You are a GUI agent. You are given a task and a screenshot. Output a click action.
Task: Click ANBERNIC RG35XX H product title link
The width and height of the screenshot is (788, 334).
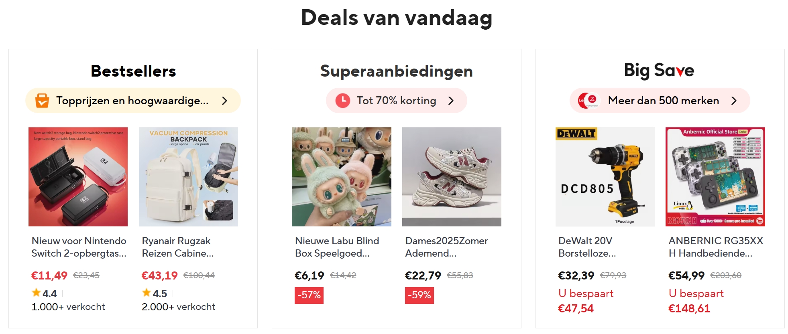click(715, 247)
